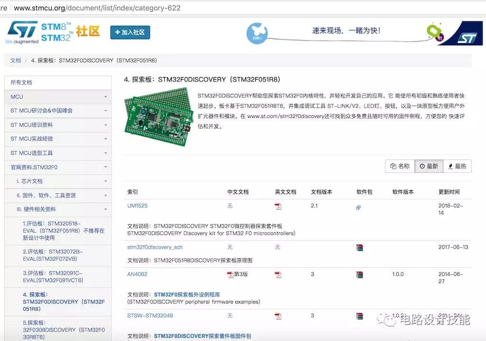The width and height of the screenshot is (486, 341).
Task: Open STM32F0DISCOVERY探索套件板固件包 link
Action: 202,336
